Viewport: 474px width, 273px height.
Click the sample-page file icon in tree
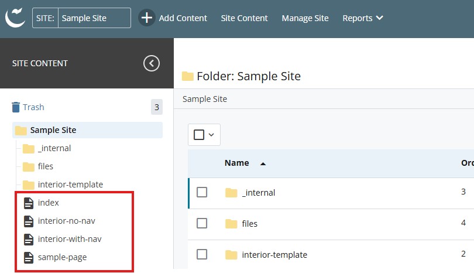pos(28,257)
